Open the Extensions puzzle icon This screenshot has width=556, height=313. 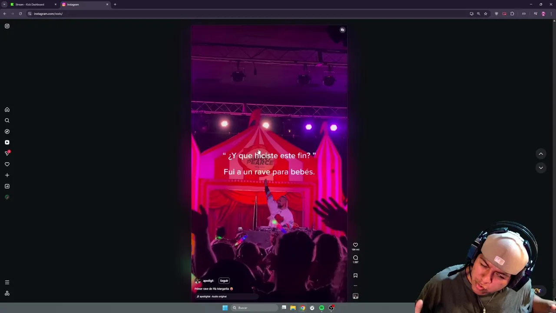click(x=512, y=13)
